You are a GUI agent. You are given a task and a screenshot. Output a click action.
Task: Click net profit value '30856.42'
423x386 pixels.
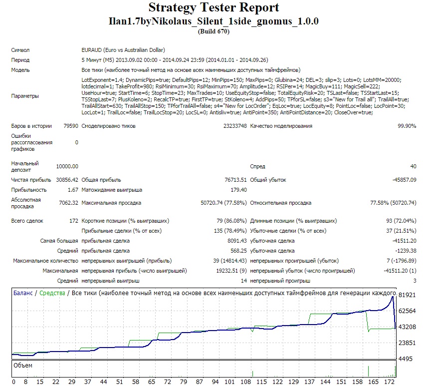[67, 180]
